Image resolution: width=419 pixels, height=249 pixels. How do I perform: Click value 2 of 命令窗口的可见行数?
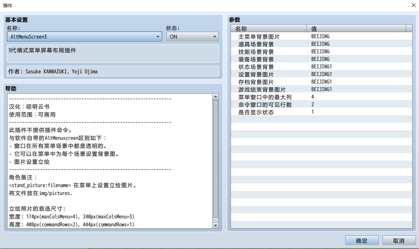313,104
